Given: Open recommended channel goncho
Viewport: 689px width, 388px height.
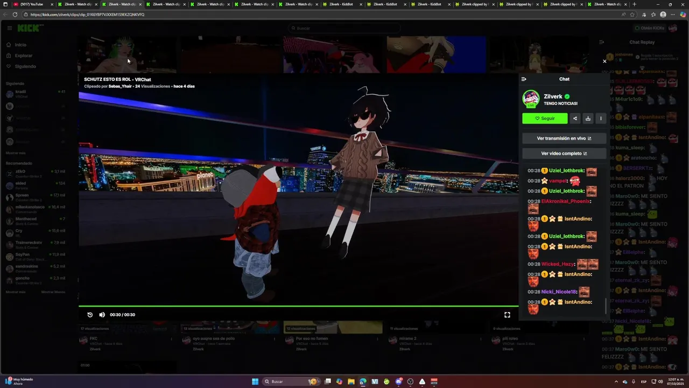Looking at the screenshot, I should tap(37, 280).
